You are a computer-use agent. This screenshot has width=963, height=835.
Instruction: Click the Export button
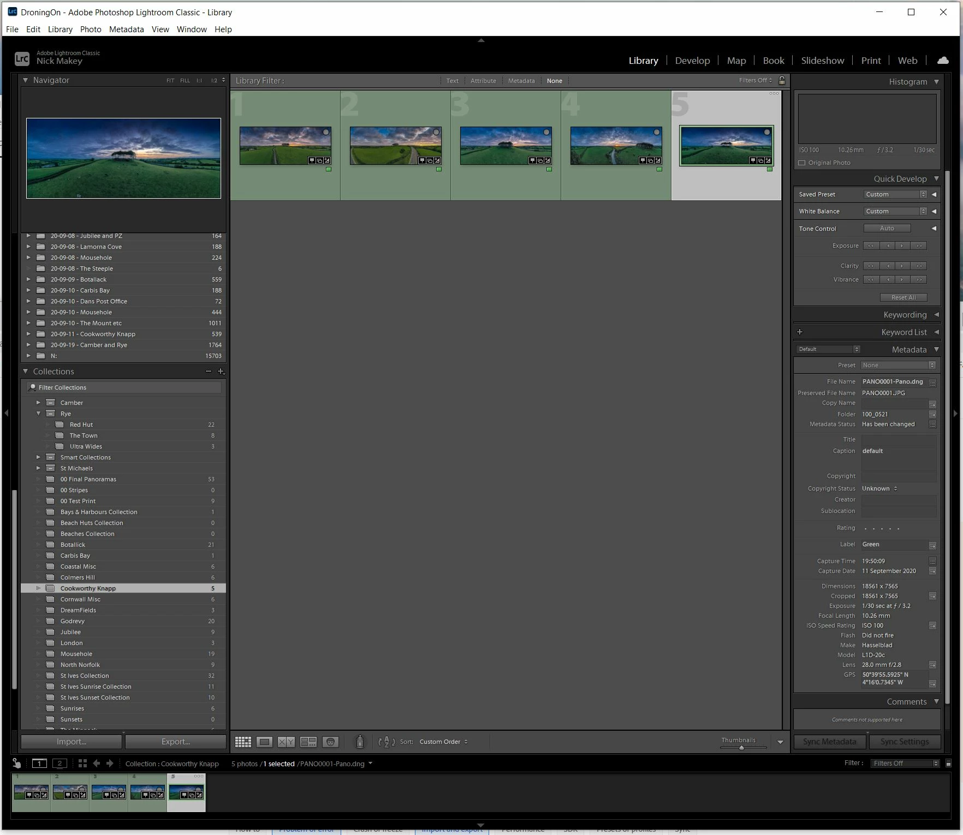(x=176, y=742)
